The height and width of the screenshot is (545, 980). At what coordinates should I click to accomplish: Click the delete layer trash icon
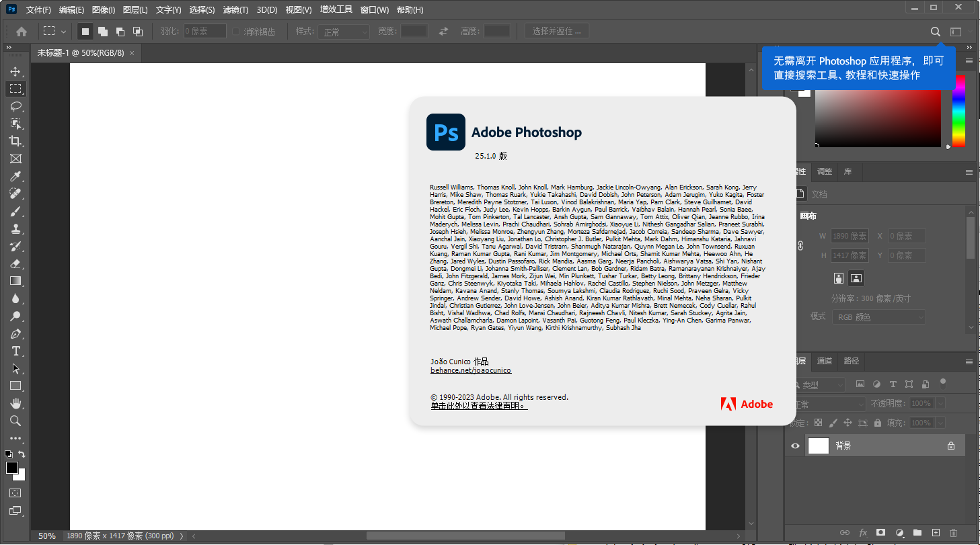click(953, 533)
